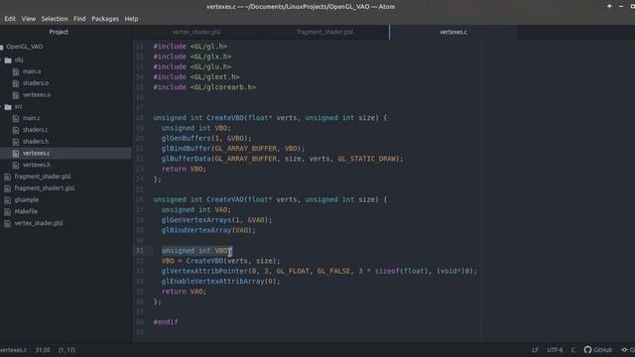Click the file icon beside Makefile

click(7, 212)
